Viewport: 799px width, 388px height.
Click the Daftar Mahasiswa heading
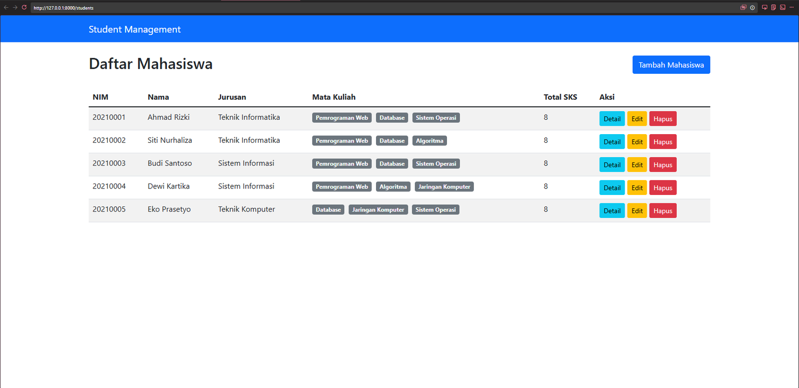(x=151, y=64)
